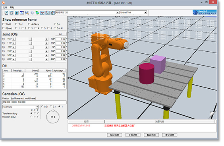The image size is (224, 146).
Task: Click the 正常消息 button
Action: click(x=133, y=135)
